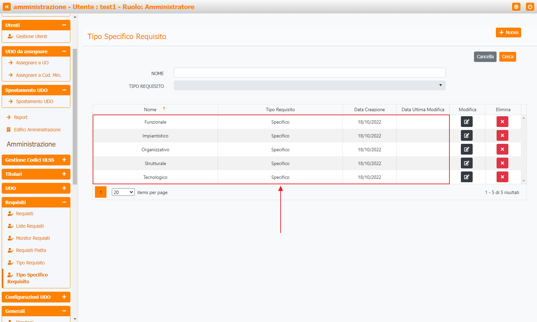537x322 pixels.
Task: Expand the Gestione Codici ULSS section
Action: click(x=64, y=160)
